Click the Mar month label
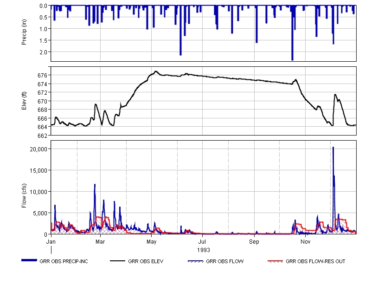371x291 pixels. click(x=100, y=242)
